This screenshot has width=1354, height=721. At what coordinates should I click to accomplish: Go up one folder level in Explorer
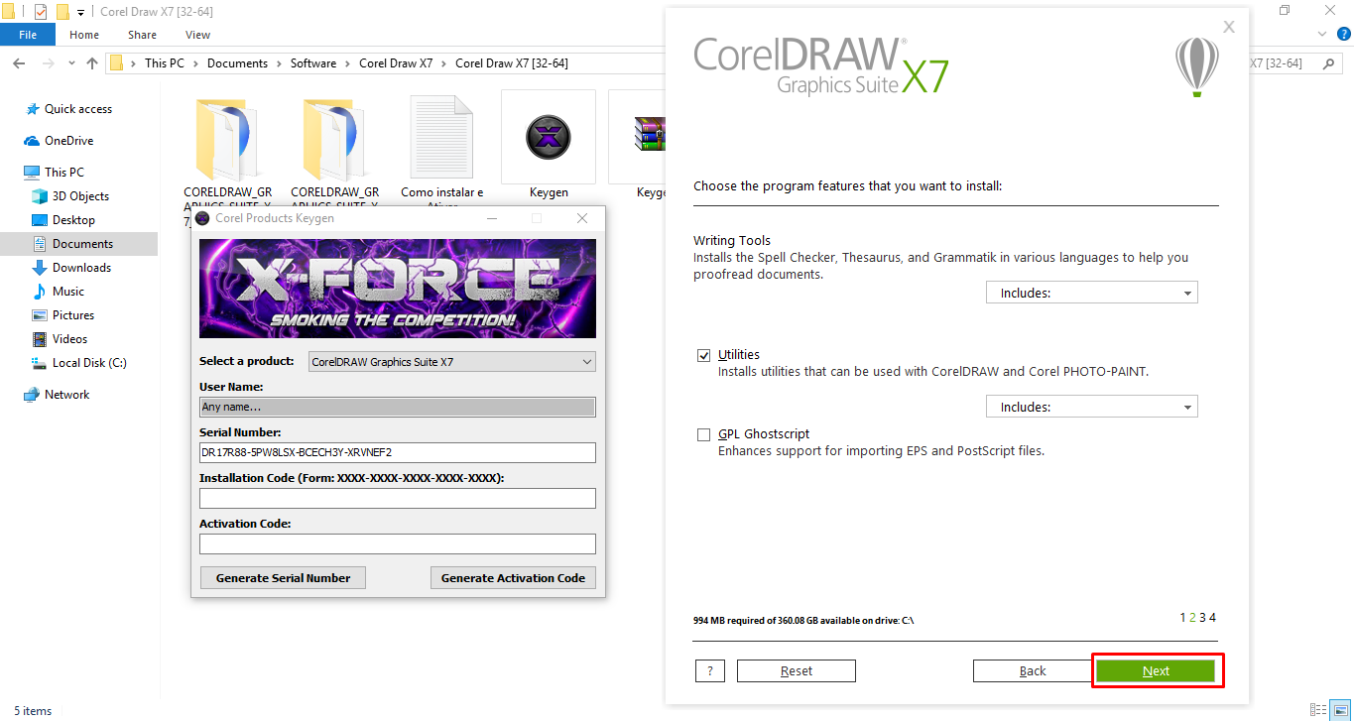click(93, 63)
